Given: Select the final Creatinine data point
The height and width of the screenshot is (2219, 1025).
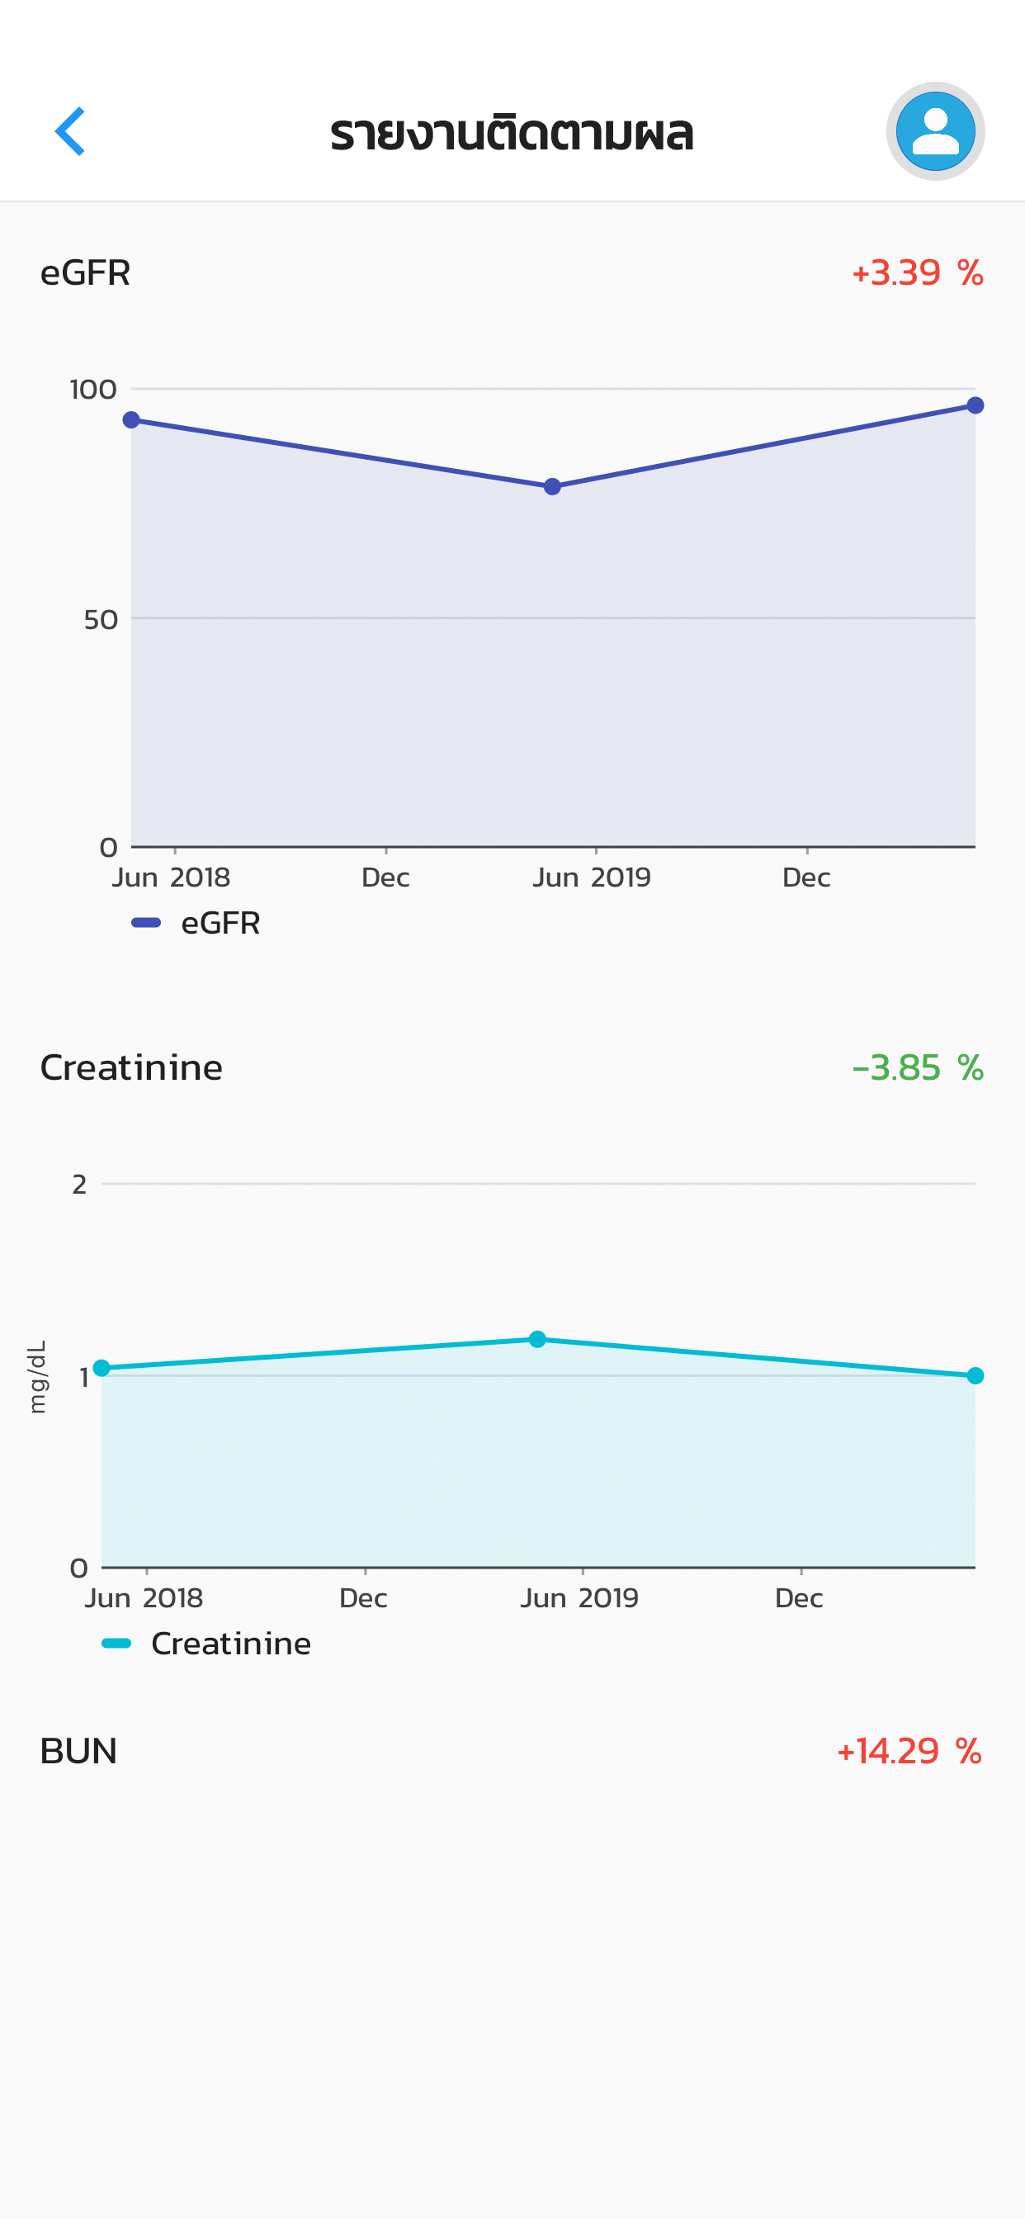Looking at the screenshot, I should tap(975, 1375).
